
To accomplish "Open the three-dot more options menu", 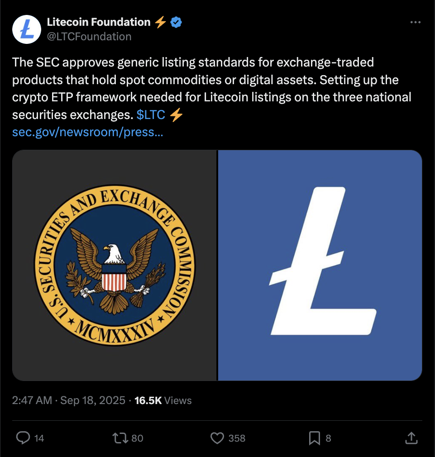I will [x=415, y=22].
